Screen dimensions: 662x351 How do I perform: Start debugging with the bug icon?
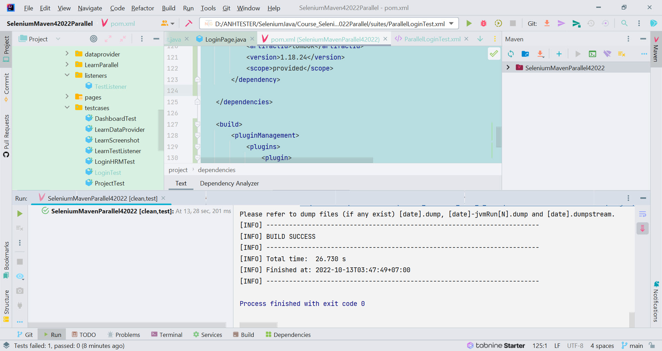pos(484,23)
